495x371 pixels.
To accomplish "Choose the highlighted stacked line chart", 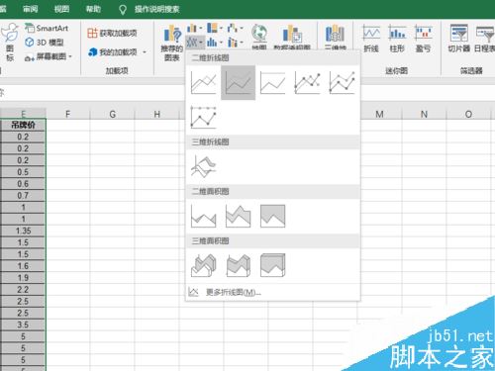I will [238, 83].
